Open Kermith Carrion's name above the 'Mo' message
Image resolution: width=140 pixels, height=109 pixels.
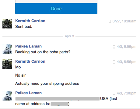(x=30, y=61)
